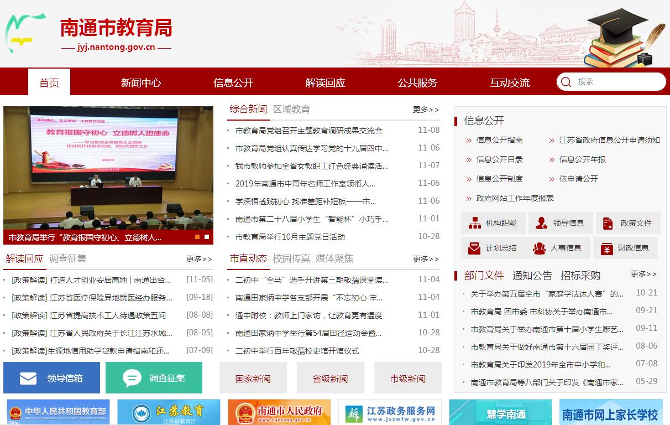Image resolution: width=670 pixels, height=425 pixels.
Task: Click the 调查征集 chat bubble icon
Action: (132, 378)
